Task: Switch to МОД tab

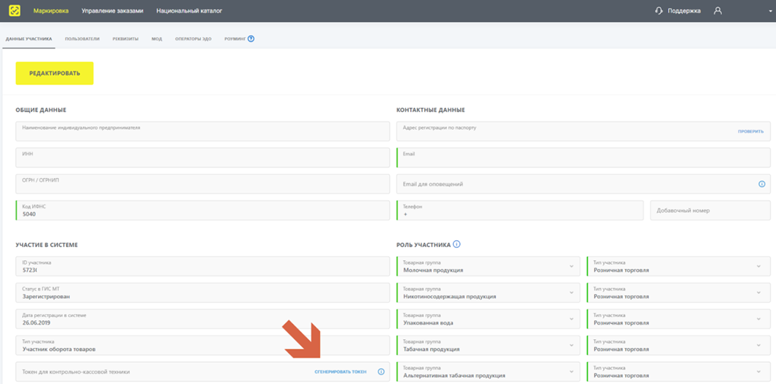Action: [157, 39]
